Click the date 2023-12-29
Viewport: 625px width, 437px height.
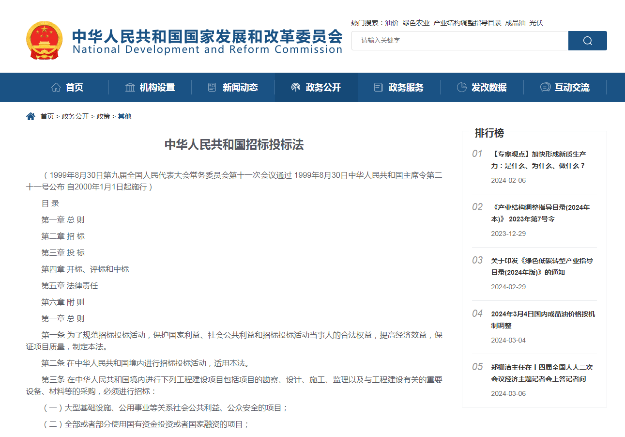508,234
